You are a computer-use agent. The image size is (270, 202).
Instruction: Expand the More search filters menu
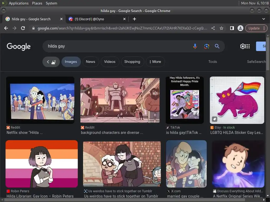[155, 62]
